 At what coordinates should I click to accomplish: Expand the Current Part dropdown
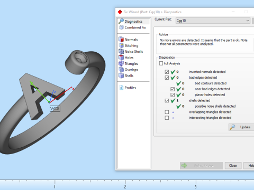(x=213, y=21)
